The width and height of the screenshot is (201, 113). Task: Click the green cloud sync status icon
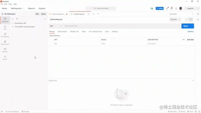(152, 9)
